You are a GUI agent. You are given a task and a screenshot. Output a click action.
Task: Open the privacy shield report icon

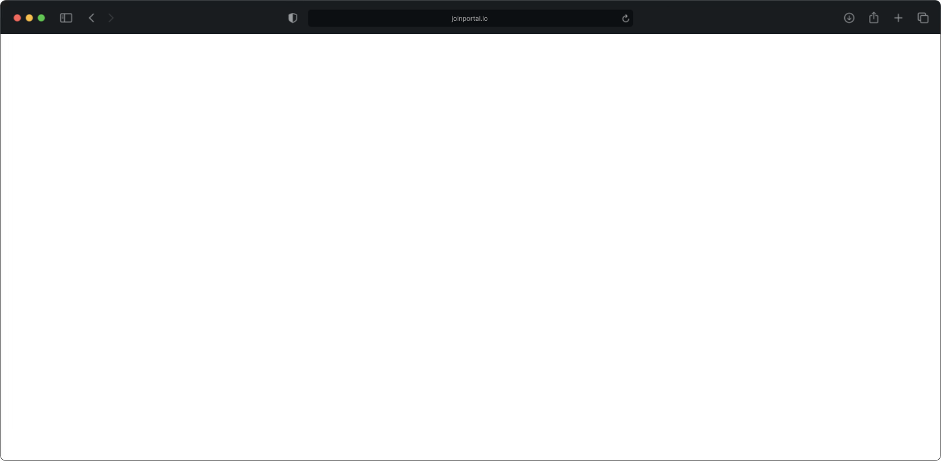(x=293, y=18)
